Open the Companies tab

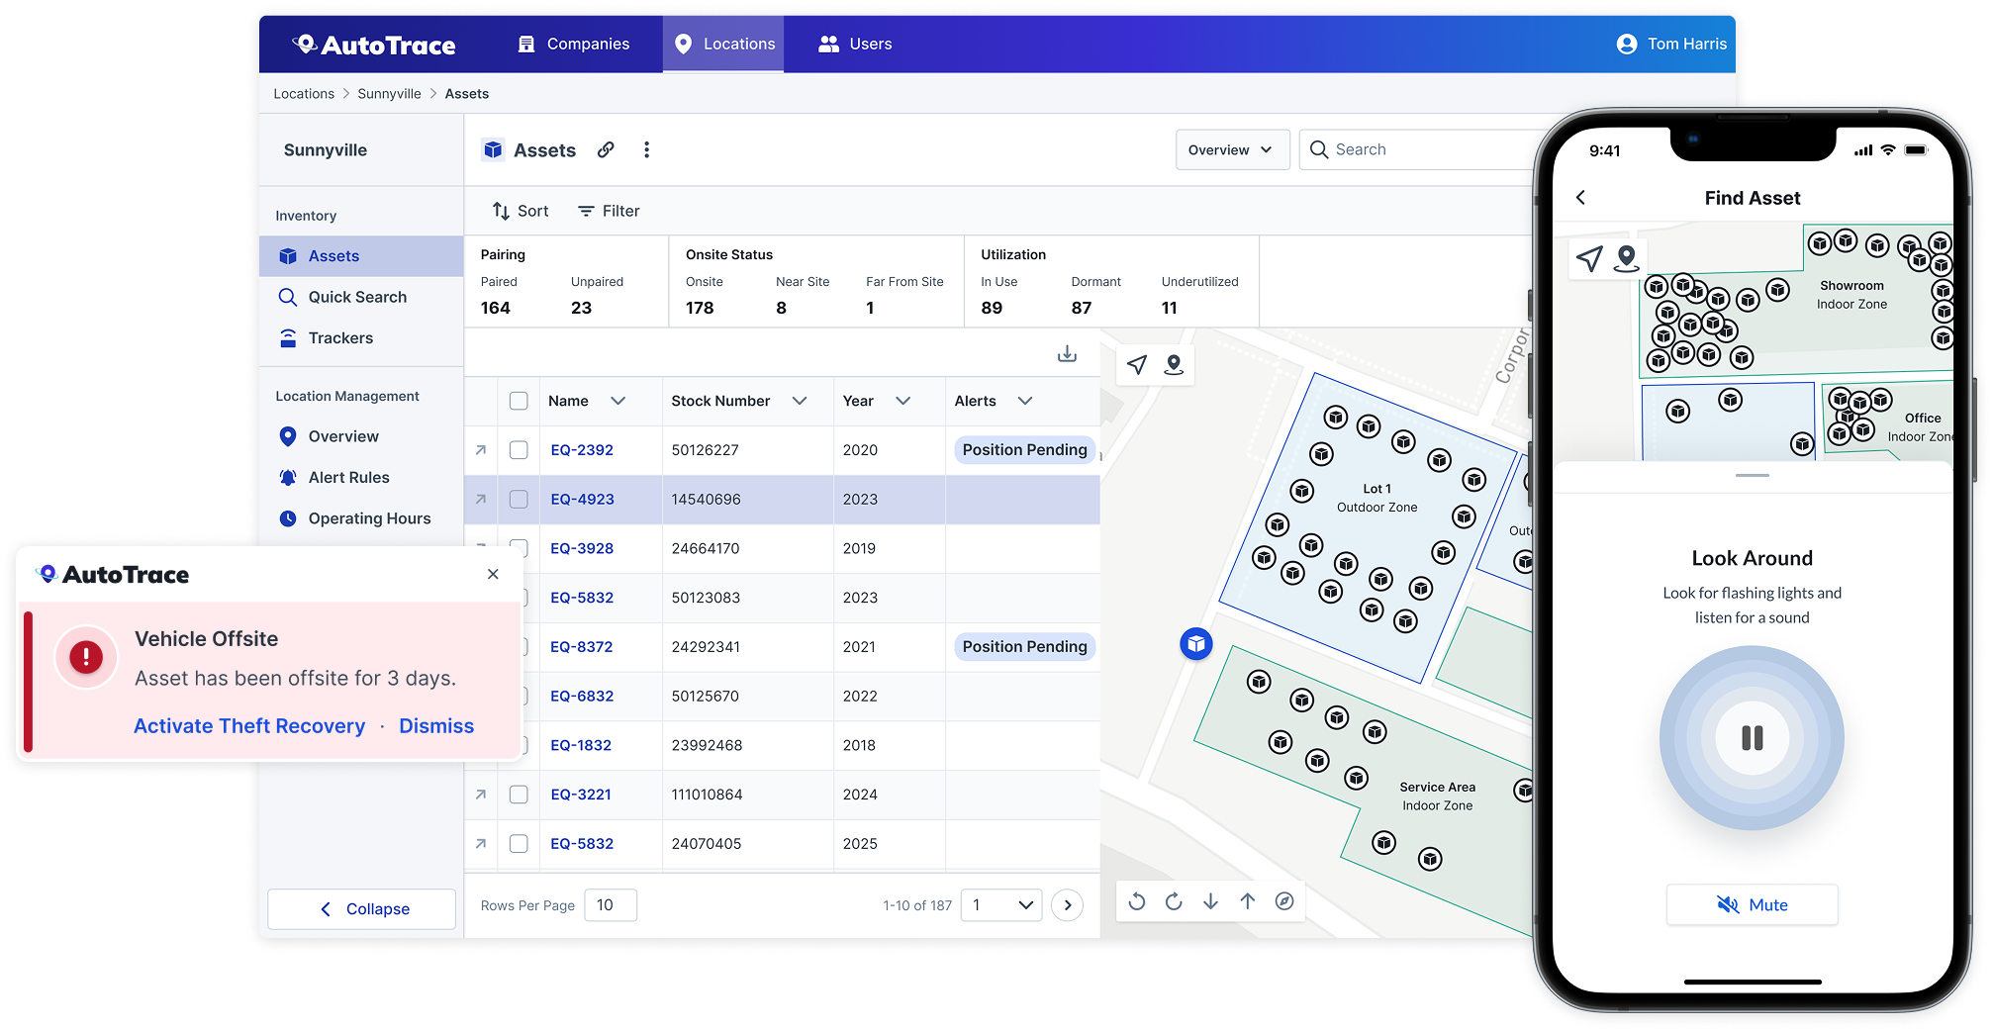coord(574,44)
